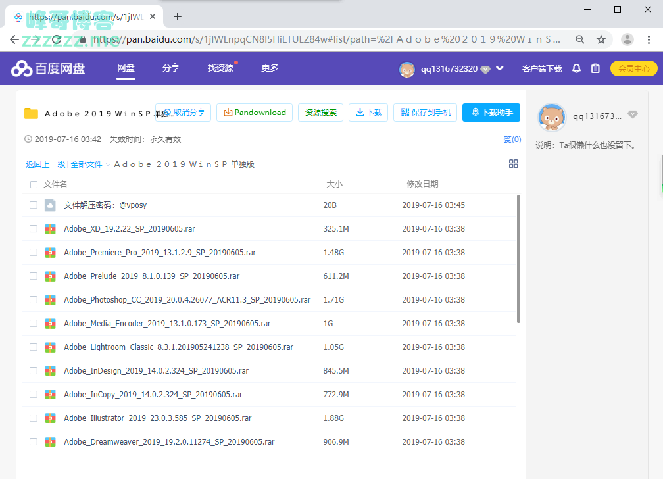Click the 下载 download button

coord(368,113)
